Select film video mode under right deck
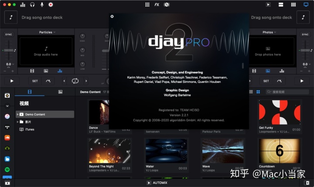 (x=254, y=71)
